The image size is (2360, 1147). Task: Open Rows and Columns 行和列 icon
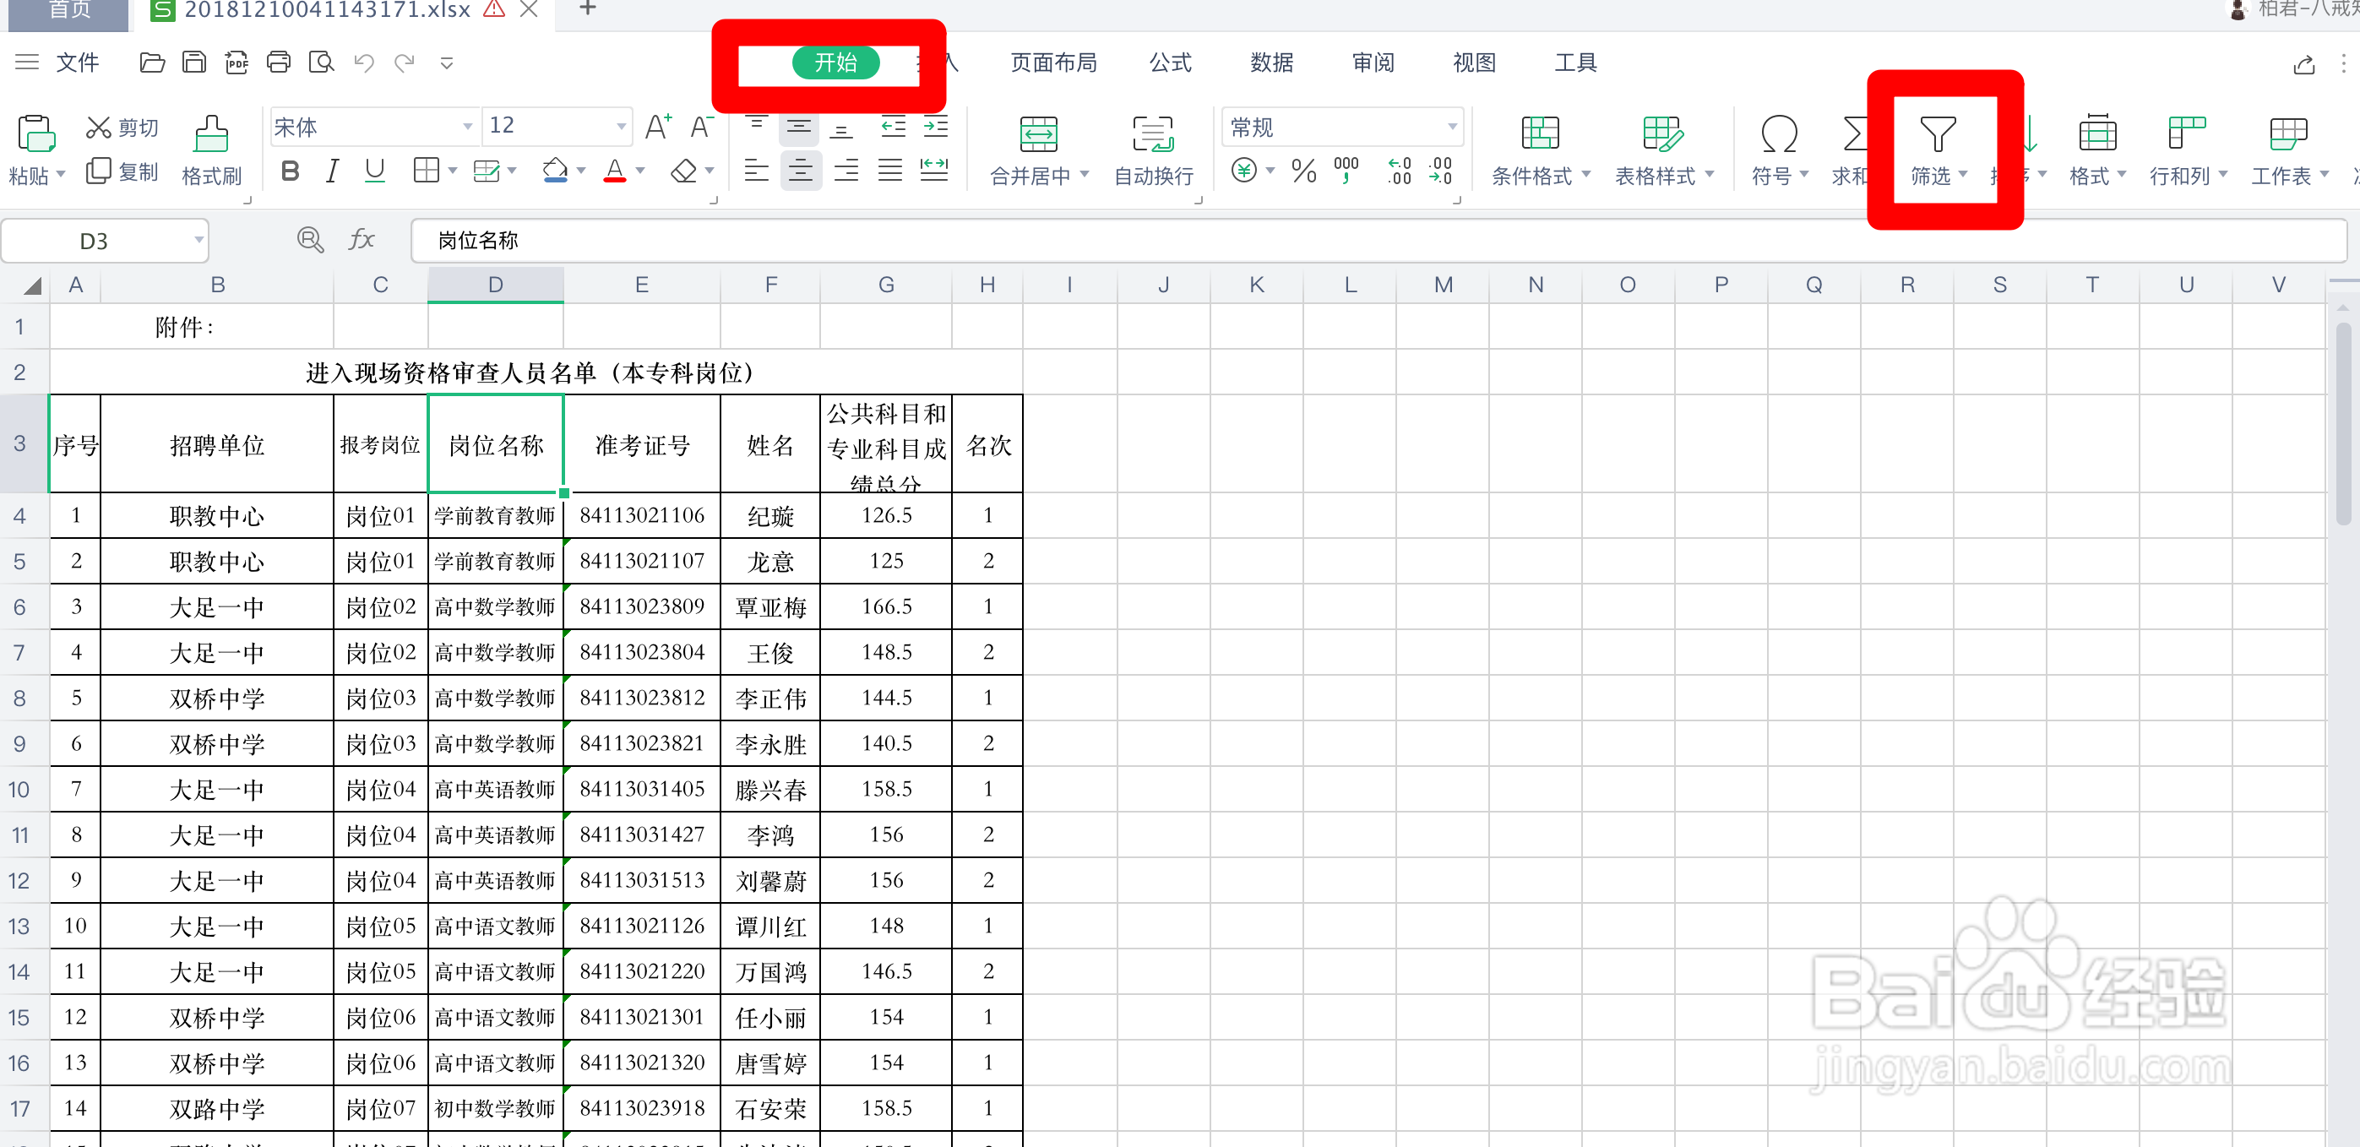coord(2186,133)
